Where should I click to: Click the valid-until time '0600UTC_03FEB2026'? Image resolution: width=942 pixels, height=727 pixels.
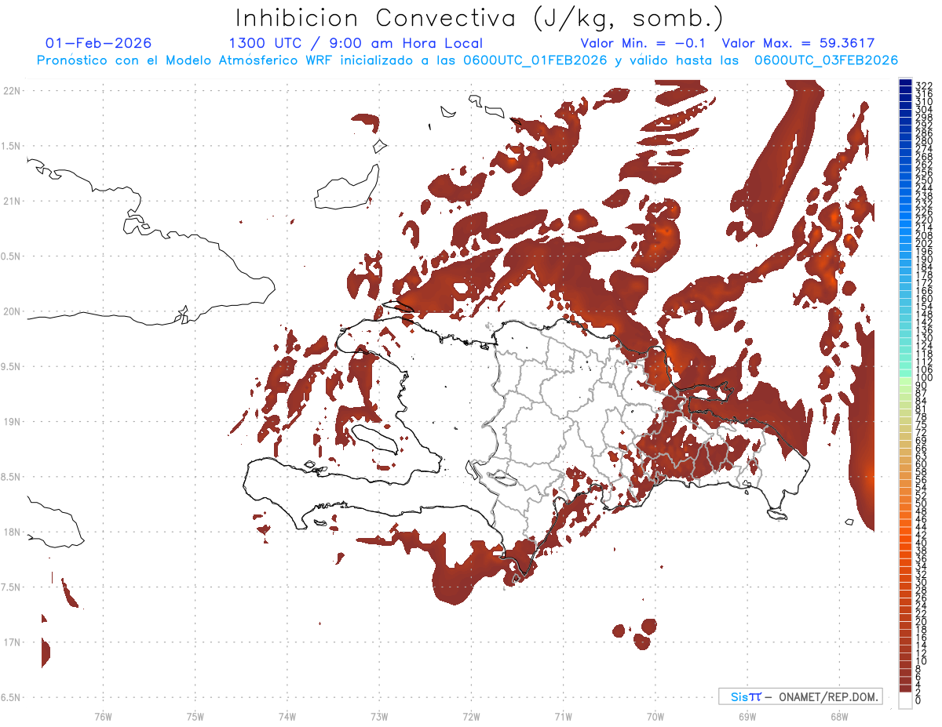[x=826, y=60]
